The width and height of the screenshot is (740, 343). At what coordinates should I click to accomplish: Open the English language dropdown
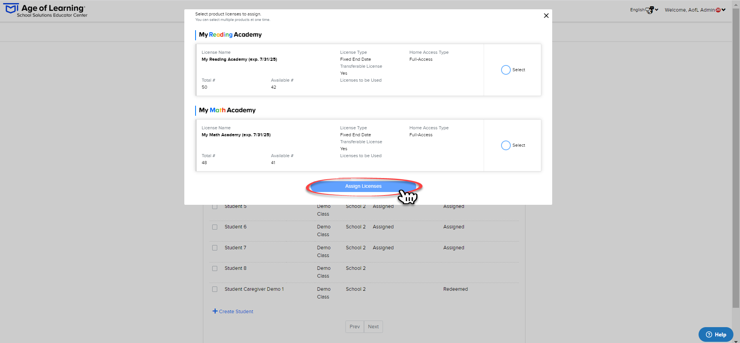[644, 10]
